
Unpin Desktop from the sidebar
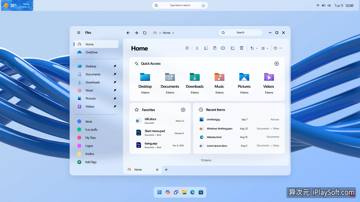pos(115,66)
